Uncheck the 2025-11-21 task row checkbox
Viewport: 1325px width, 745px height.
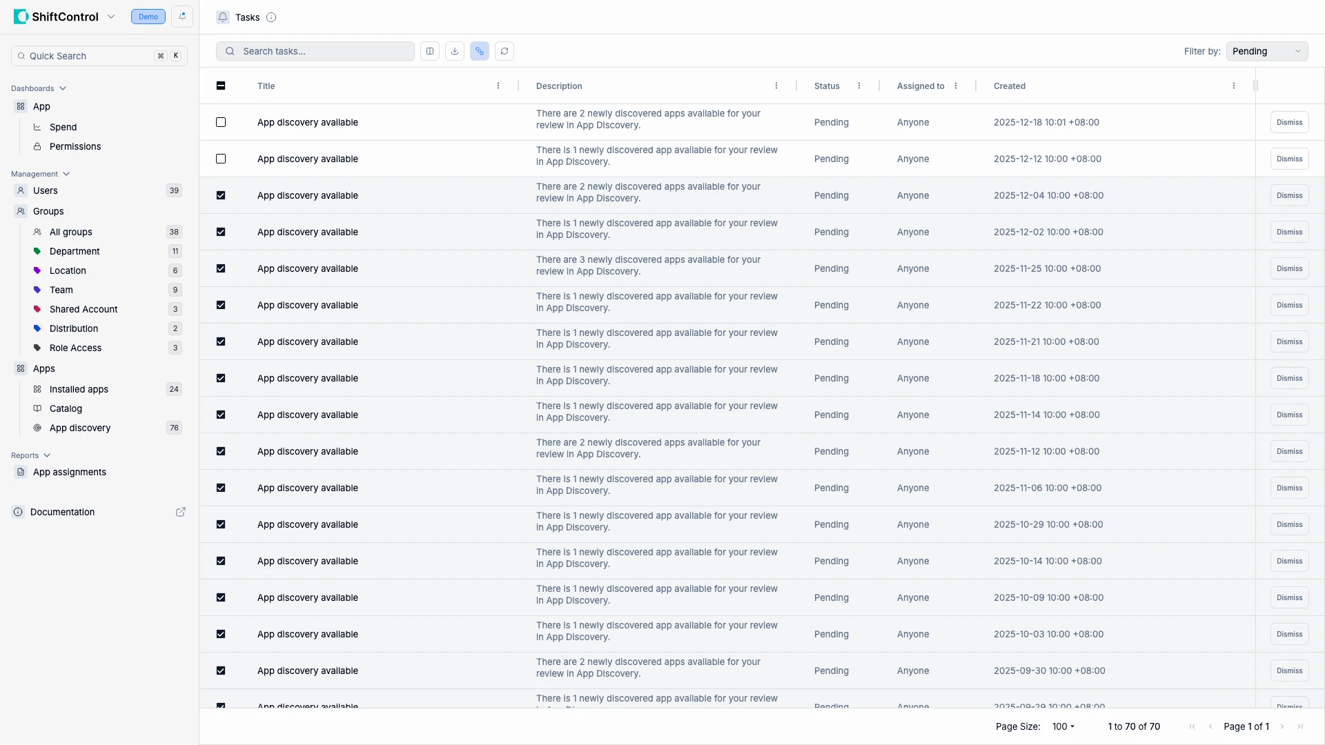221,341
